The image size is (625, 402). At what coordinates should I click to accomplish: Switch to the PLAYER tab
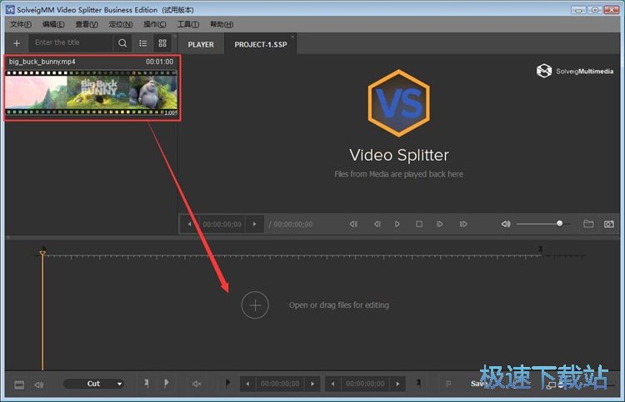click(x=201, y=44)
